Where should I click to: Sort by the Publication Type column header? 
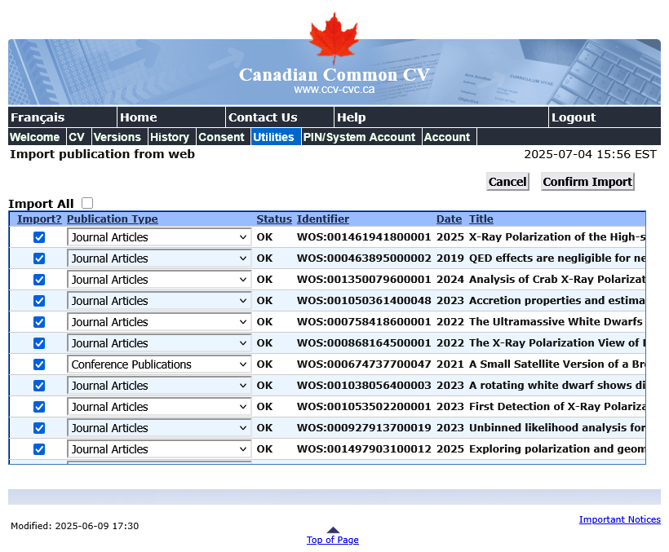[x=113, y=219]
